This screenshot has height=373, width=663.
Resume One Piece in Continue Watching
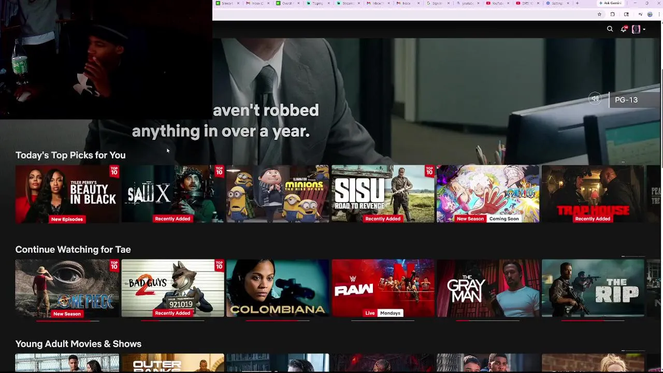tap(67, 288)
